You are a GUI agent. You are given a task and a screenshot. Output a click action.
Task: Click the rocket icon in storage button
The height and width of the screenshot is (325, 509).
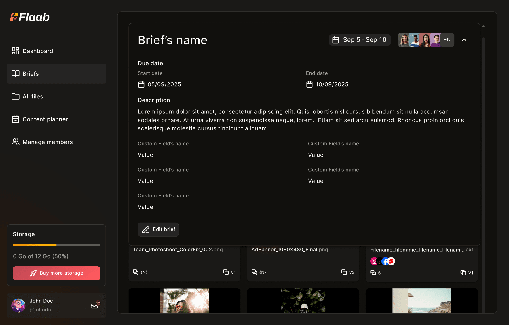tap(33, 273)
